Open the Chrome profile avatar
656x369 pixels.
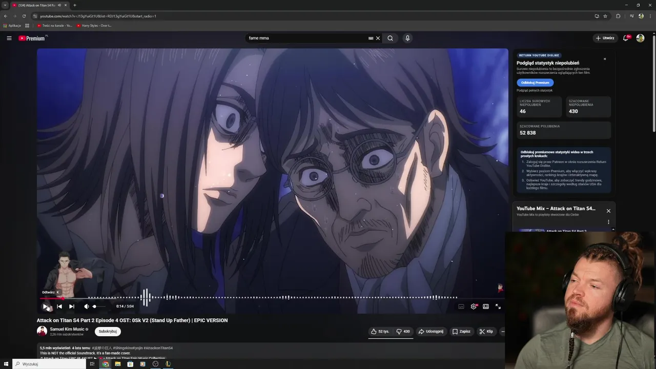click(641, 16)
